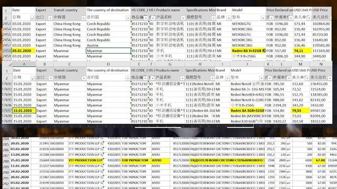337x189 pixels.
Task: Select column B header
Action: [x=44, y=64]
